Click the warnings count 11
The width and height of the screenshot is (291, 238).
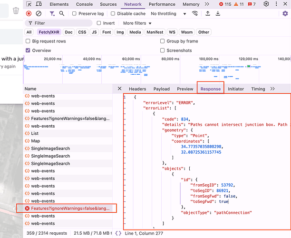tap(239, 4)
